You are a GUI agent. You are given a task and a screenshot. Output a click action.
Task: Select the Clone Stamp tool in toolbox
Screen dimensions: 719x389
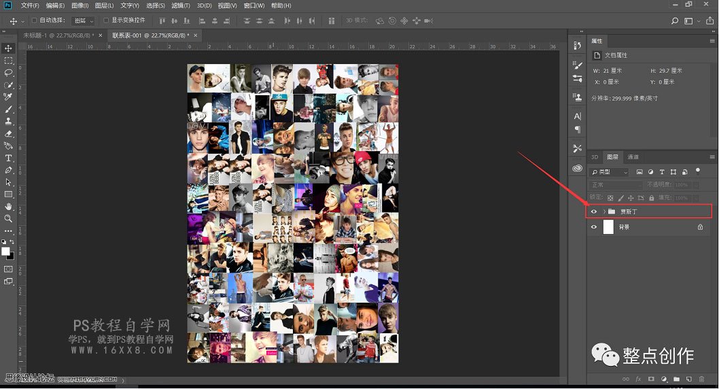click(8, 121)
